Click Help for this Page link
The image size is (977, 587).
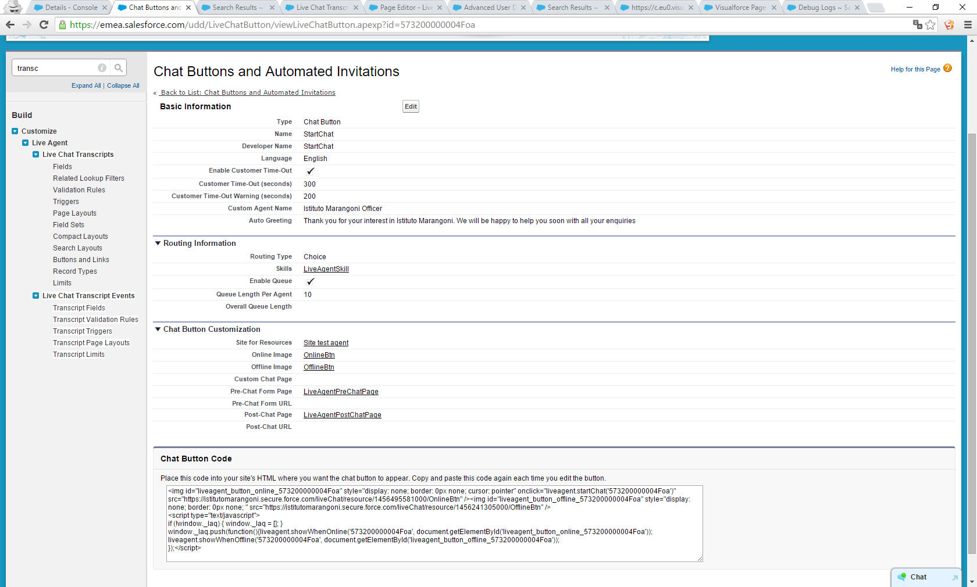[x=915, y=69]
